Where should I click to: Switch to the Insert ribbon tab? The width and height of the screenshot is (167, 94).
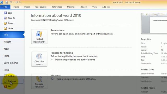pos(27,7)
